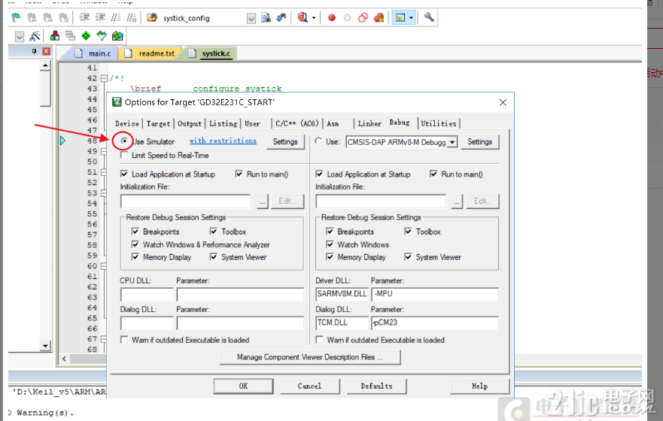This screenshot has width=663, height=421.
Task: Click the batch build stacked windows icon
Action: pyautogui.click(x=70, y=36)
